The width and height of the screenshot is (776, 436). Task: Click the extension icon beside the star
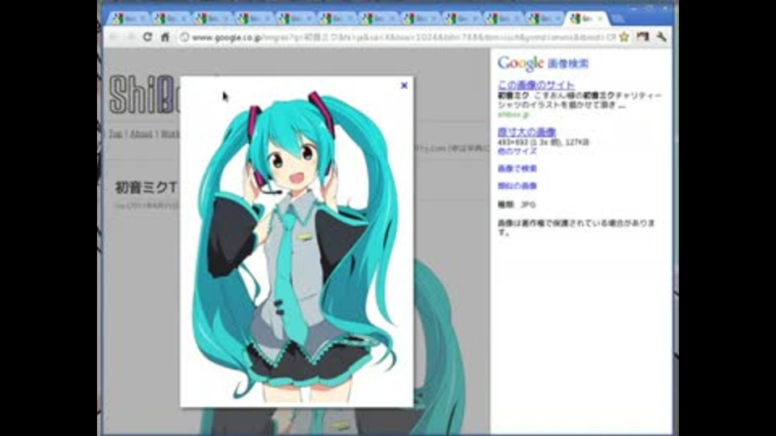coord(643,37)
